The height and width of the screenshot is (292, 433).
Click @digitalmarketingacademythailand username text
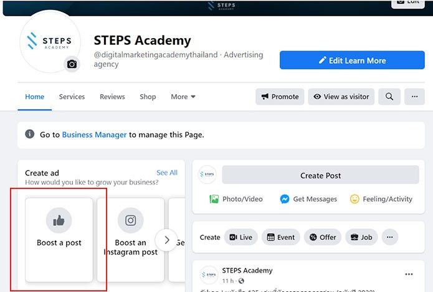(156, 55)
